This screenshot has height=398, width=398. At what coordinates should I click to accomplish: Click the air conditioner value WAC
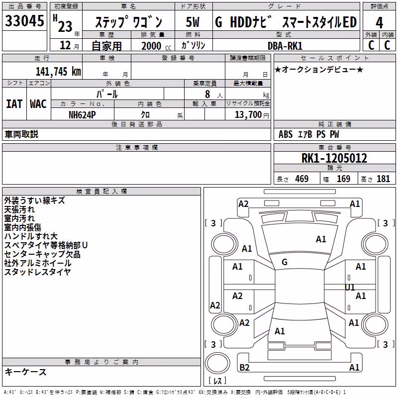pos(38,104)
